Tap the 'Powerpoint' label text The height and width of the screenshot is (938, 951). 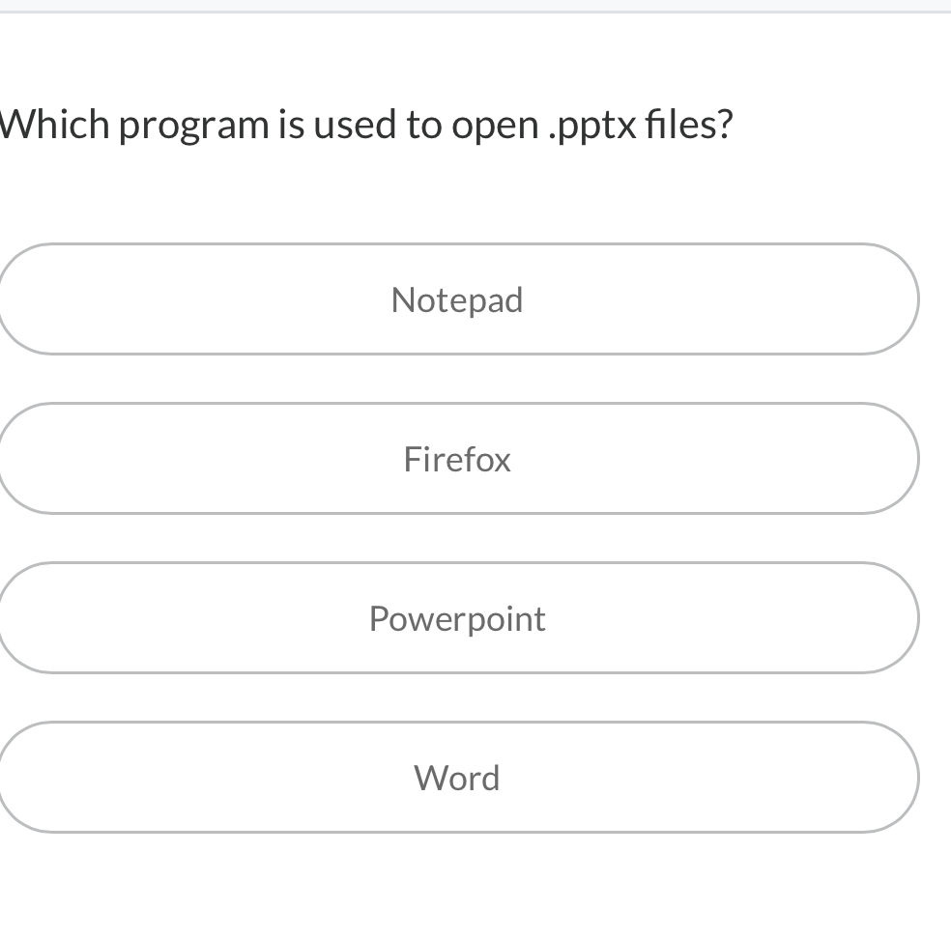click(457, 619)
